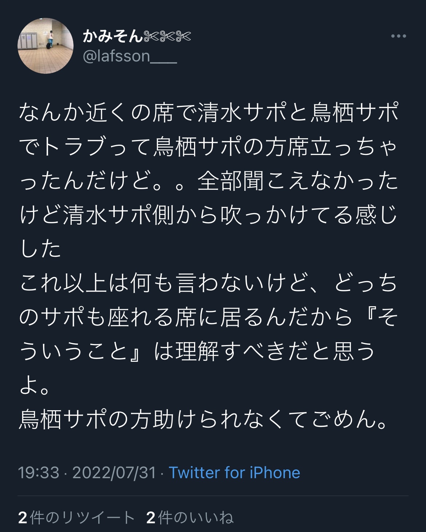Click the line starting ったんだけど。。全部
426x532 pixels.
208,182
